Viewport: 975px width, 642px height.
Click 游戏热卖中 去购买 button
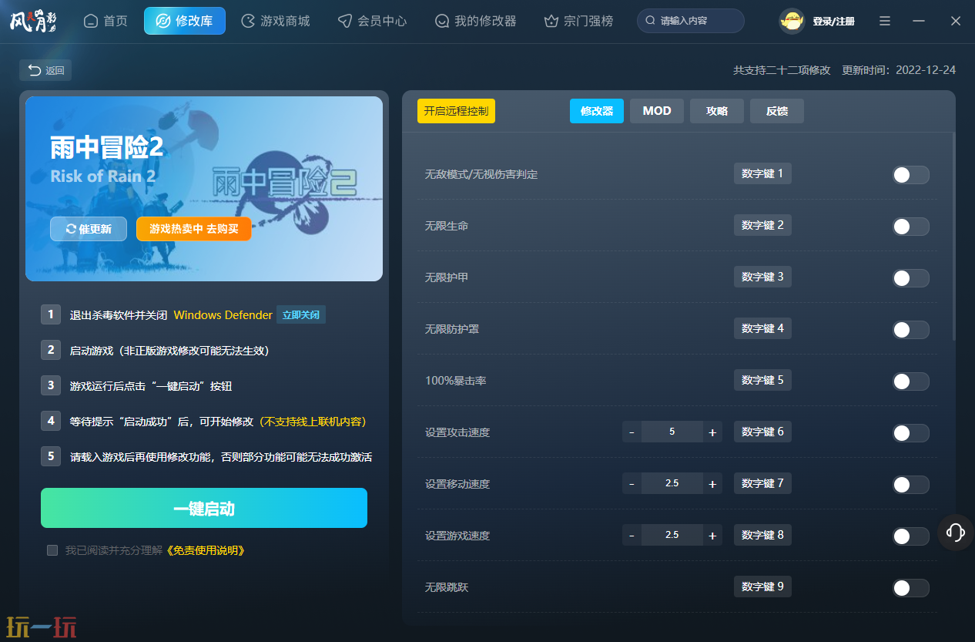tap(194, 229)
